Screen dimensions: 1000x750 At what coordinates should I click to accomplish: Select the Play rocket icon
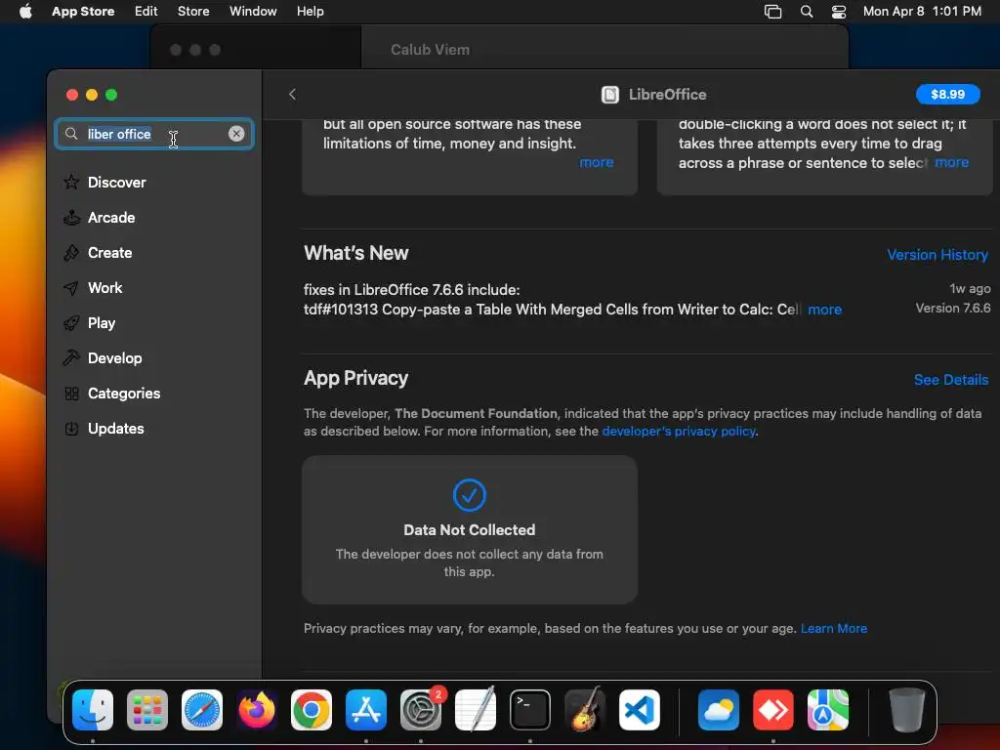(71, 322)
